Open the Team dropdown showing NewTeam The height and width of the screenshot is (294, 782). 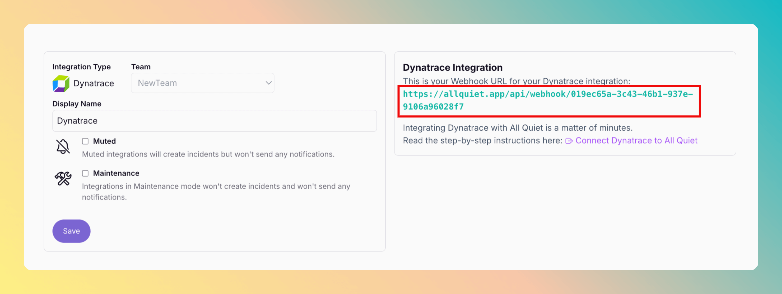coord(202,83)
